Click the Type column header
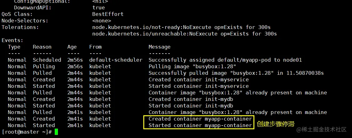This screenshot has height=138, width=352. (14, 47)
